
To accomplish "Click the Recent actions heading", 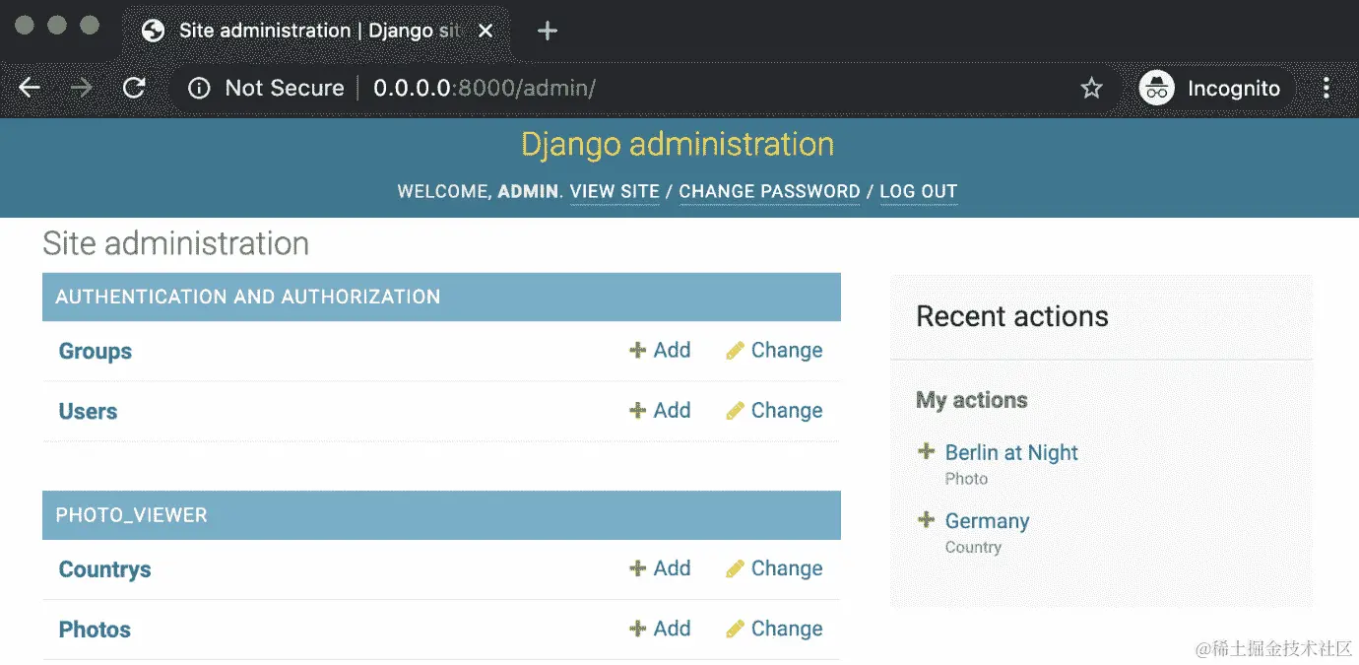I will coord(1012,316).
